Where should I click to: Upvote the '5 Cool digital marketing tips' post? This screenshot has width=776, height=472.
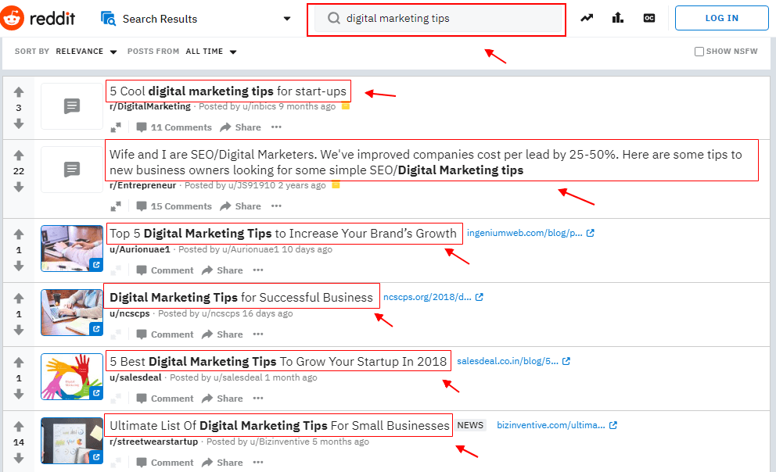[x=19, y=92]
